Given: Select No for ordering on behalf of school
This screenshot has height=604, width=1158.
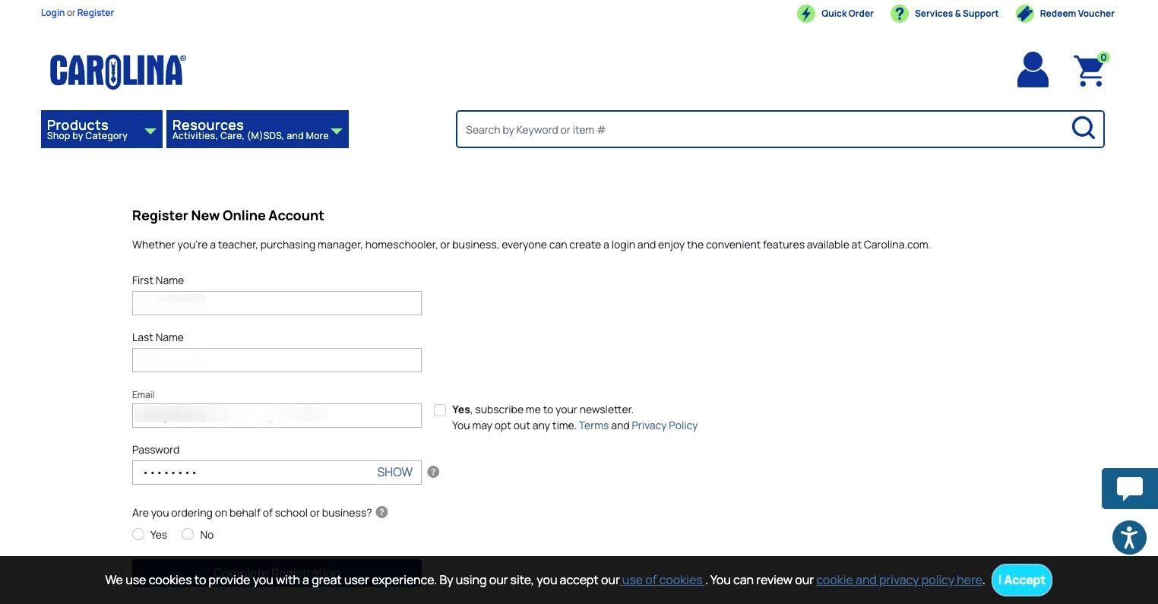Looking at the screenshot, I should coord(188,534).
